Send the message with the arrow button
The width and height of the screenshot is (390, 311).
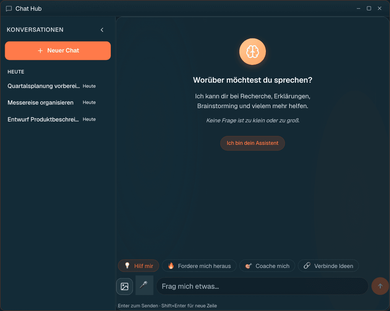[x=380, y=286]
